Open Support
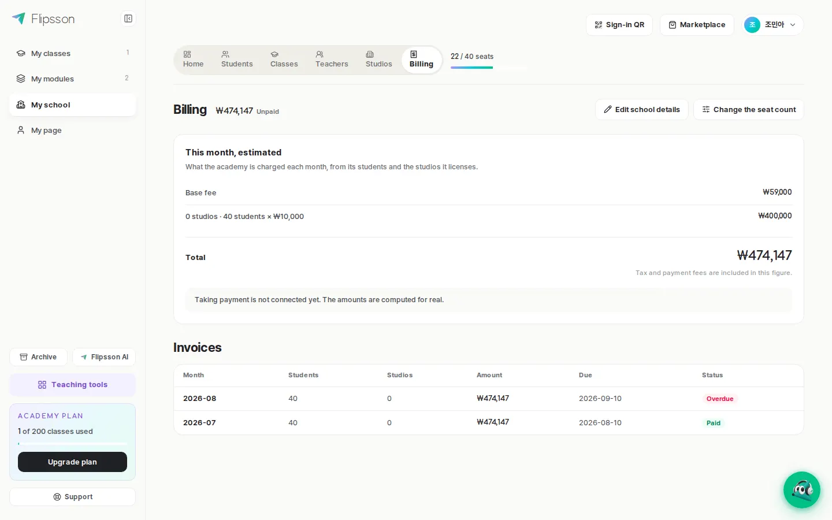 point(73,497)
